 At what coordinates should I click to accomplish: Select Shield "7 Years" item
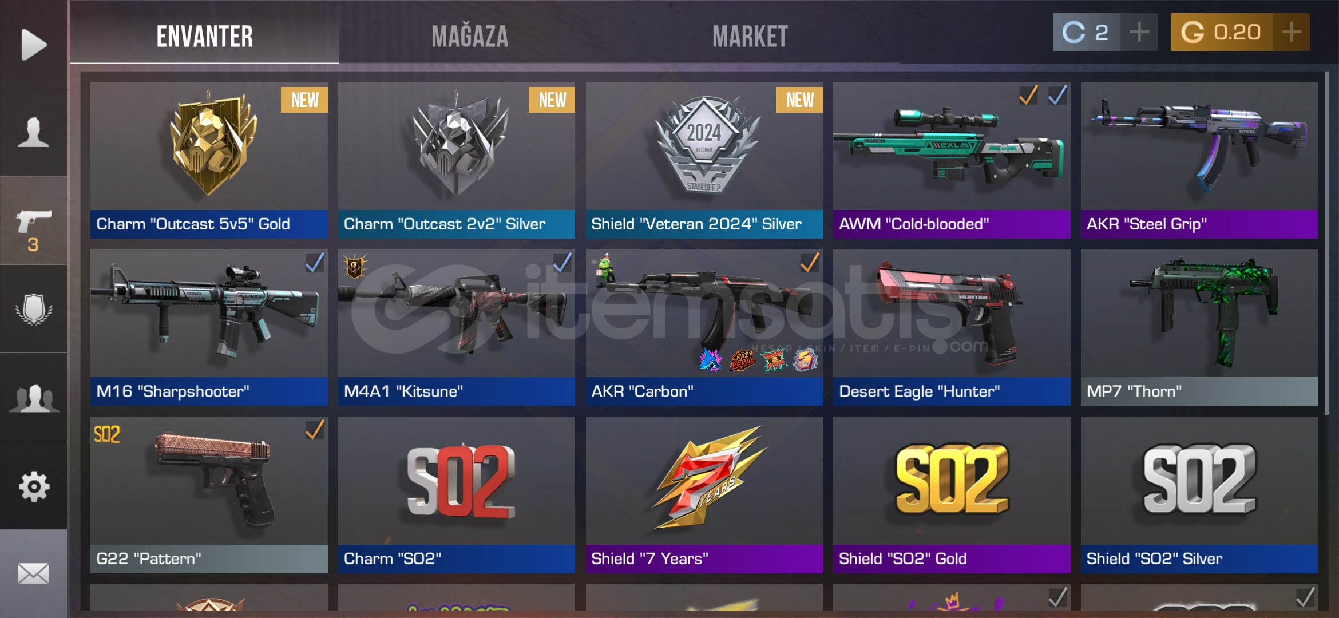coord(704,495)
